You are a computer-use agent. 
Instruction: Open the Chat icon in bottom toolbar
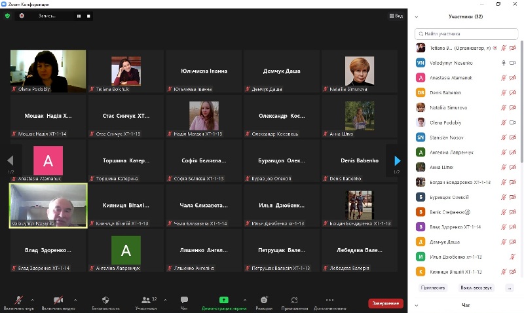(184, 300)
